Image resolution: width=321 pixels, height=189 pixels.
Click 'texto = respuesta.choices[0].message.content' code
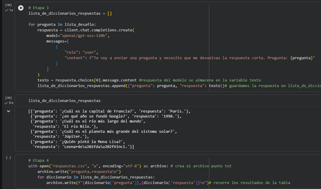87,80
